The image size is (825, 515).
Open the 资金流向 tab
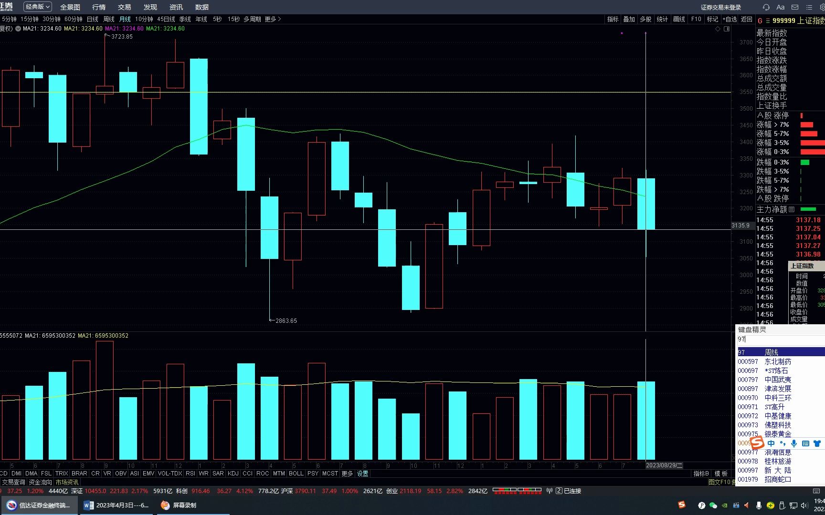point(40,482)
